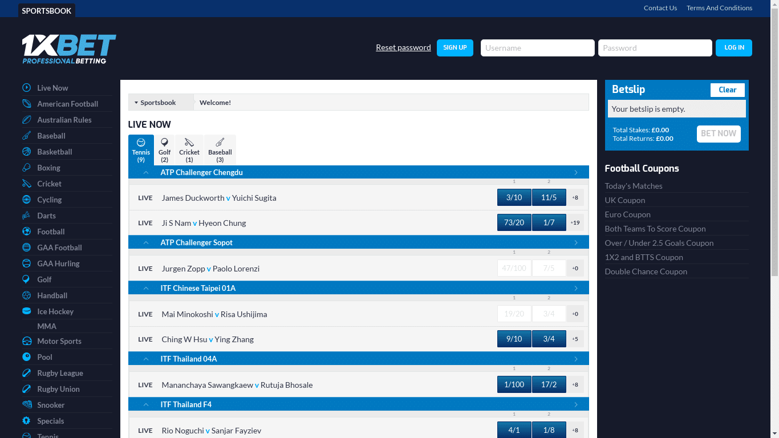This screenshot has height=438, width=779.
Task: Select odds 3/10 for James Duckworth
Action: coord(514,197)
